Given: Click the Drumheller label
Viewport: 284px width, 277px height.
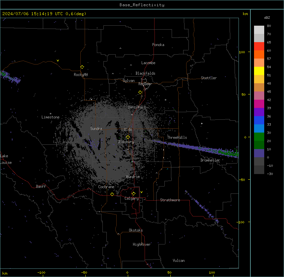Looking at the screenshot, I should click(x=210, y=160).
